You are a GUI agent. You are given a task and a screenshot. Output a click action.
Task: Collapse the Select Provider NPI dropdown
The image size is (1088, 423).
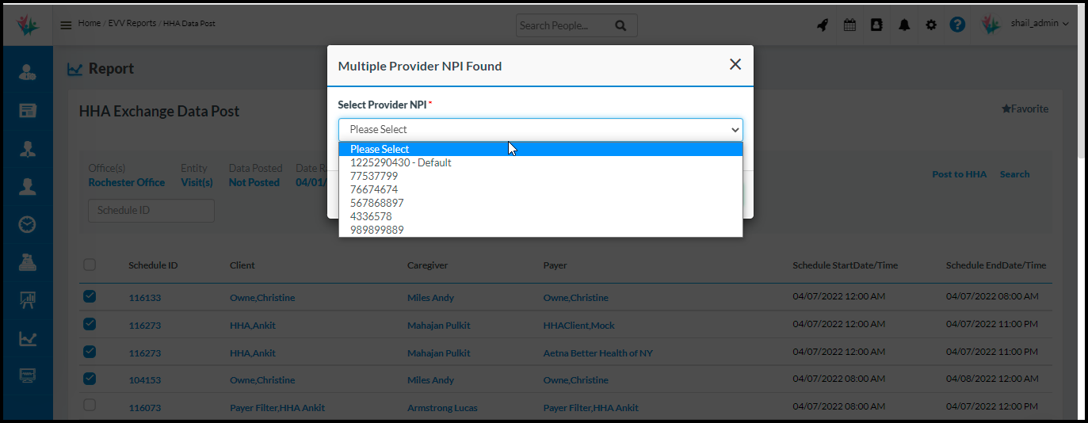(x=540, y=129)
